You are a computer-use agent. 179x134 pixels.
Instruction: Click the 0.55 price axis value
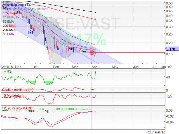pyautogui.click(x=169, y=3)
